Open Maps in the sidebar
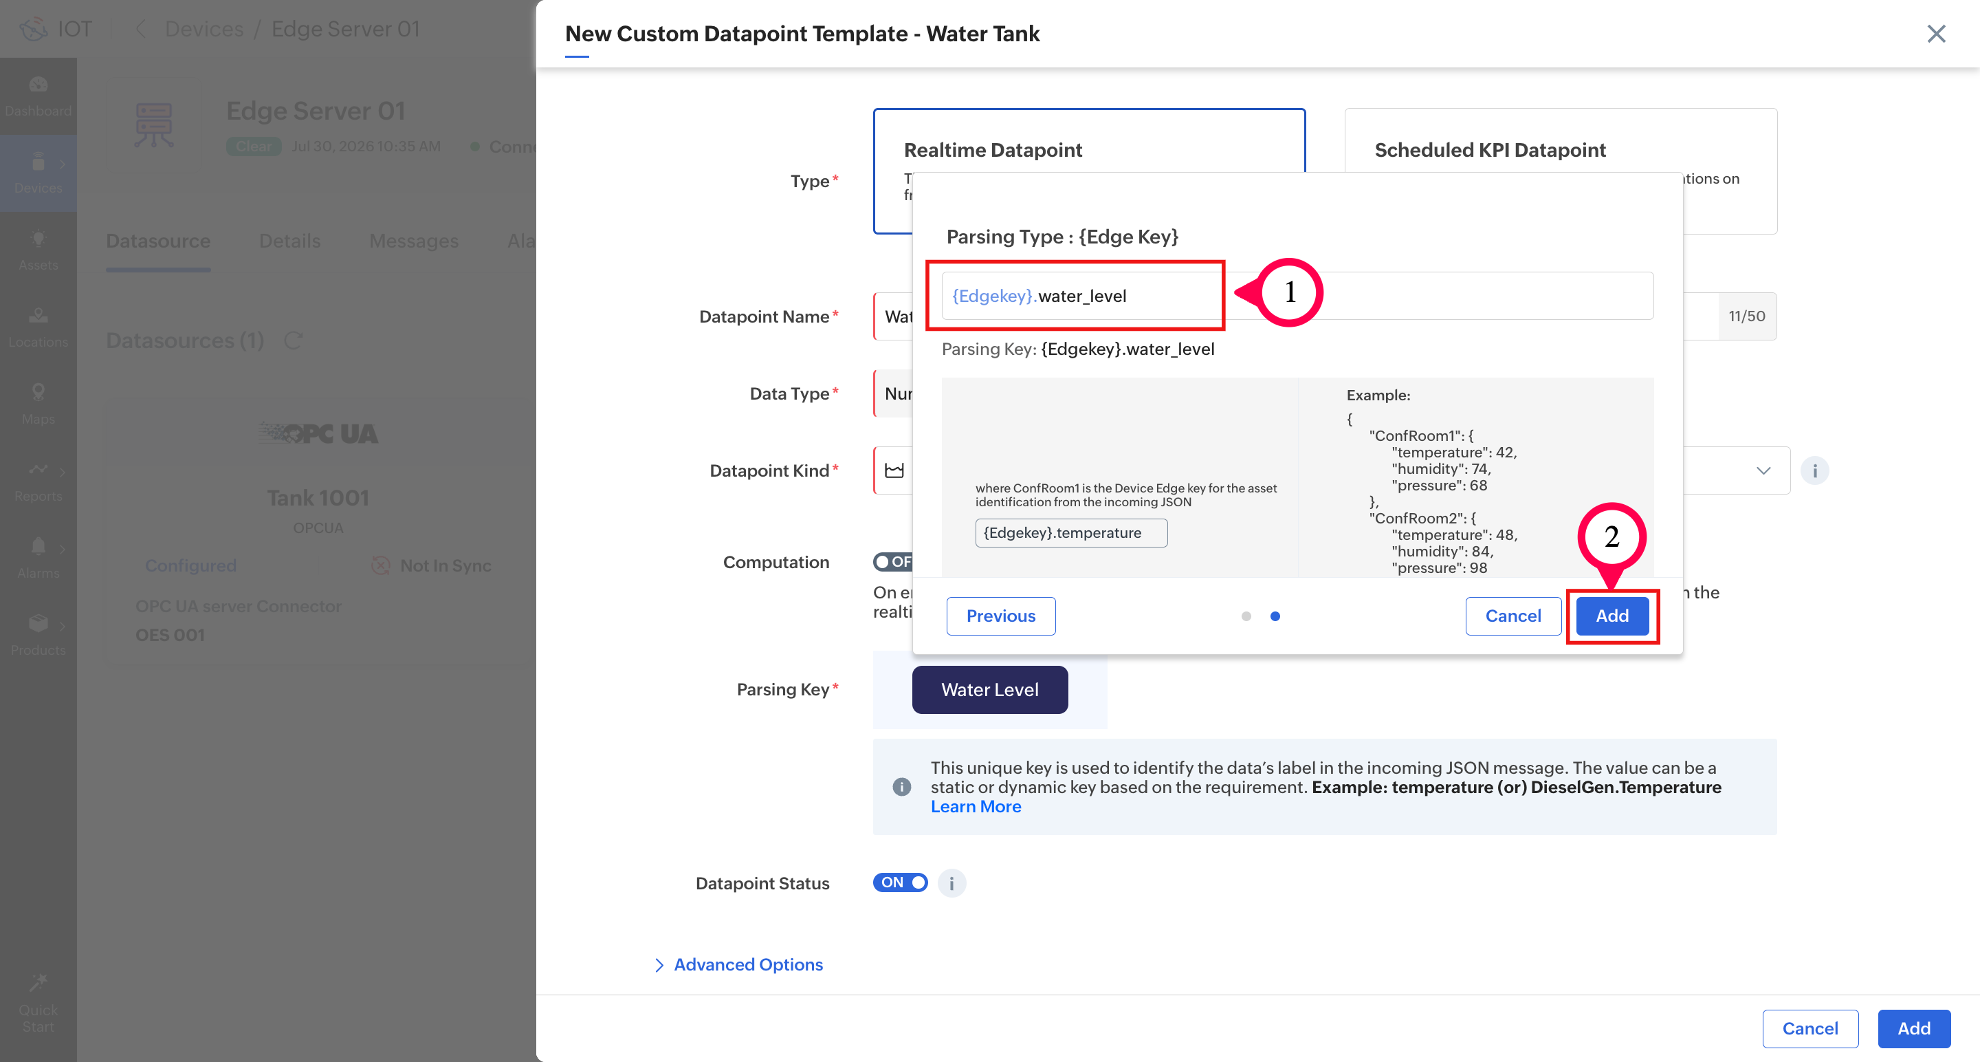 coord(38,404)
